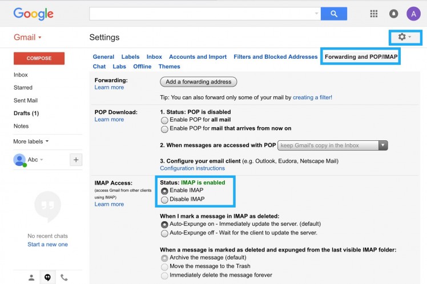Open the phone calls tab icon
The image size is (427, 284).
(64, 277)
